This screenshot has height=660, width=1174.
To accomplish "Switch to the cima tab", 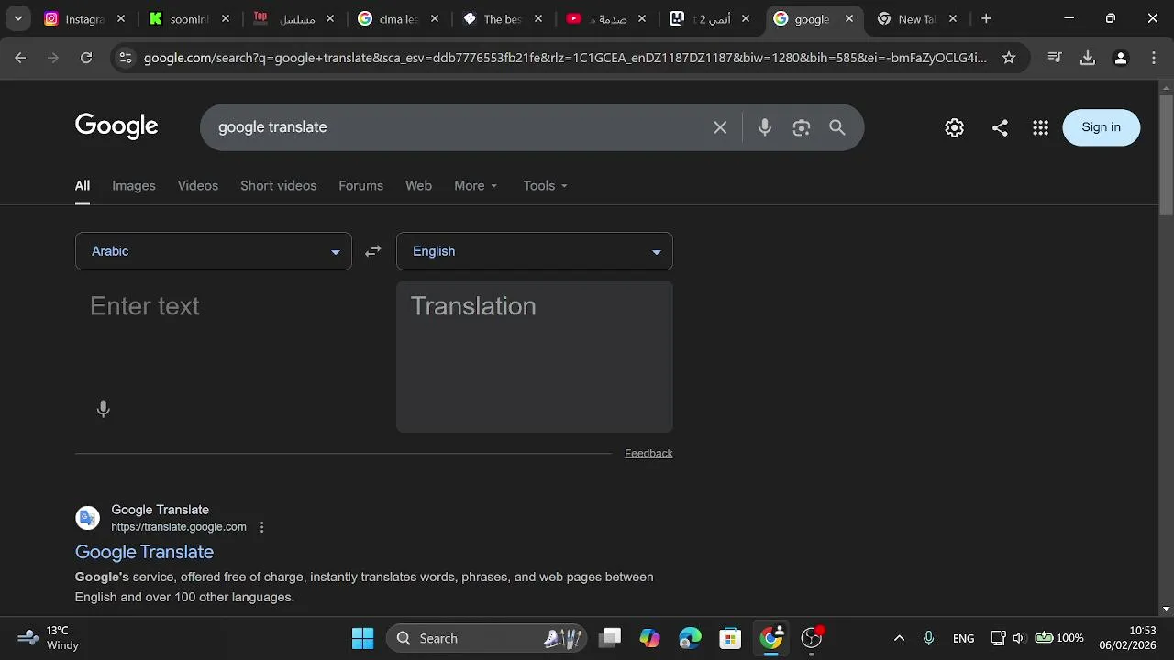I will (x=399, y=18).
